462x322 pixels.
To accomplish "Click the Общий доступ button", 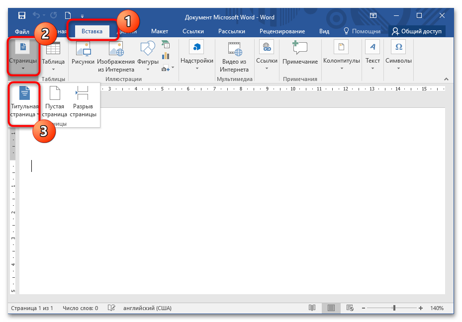I will point(417,31).
